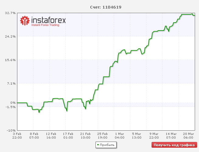Toggle the 'Прибыль' legend entry
The height and width of the screenshot is (152, 199).
tap(106, 145)
